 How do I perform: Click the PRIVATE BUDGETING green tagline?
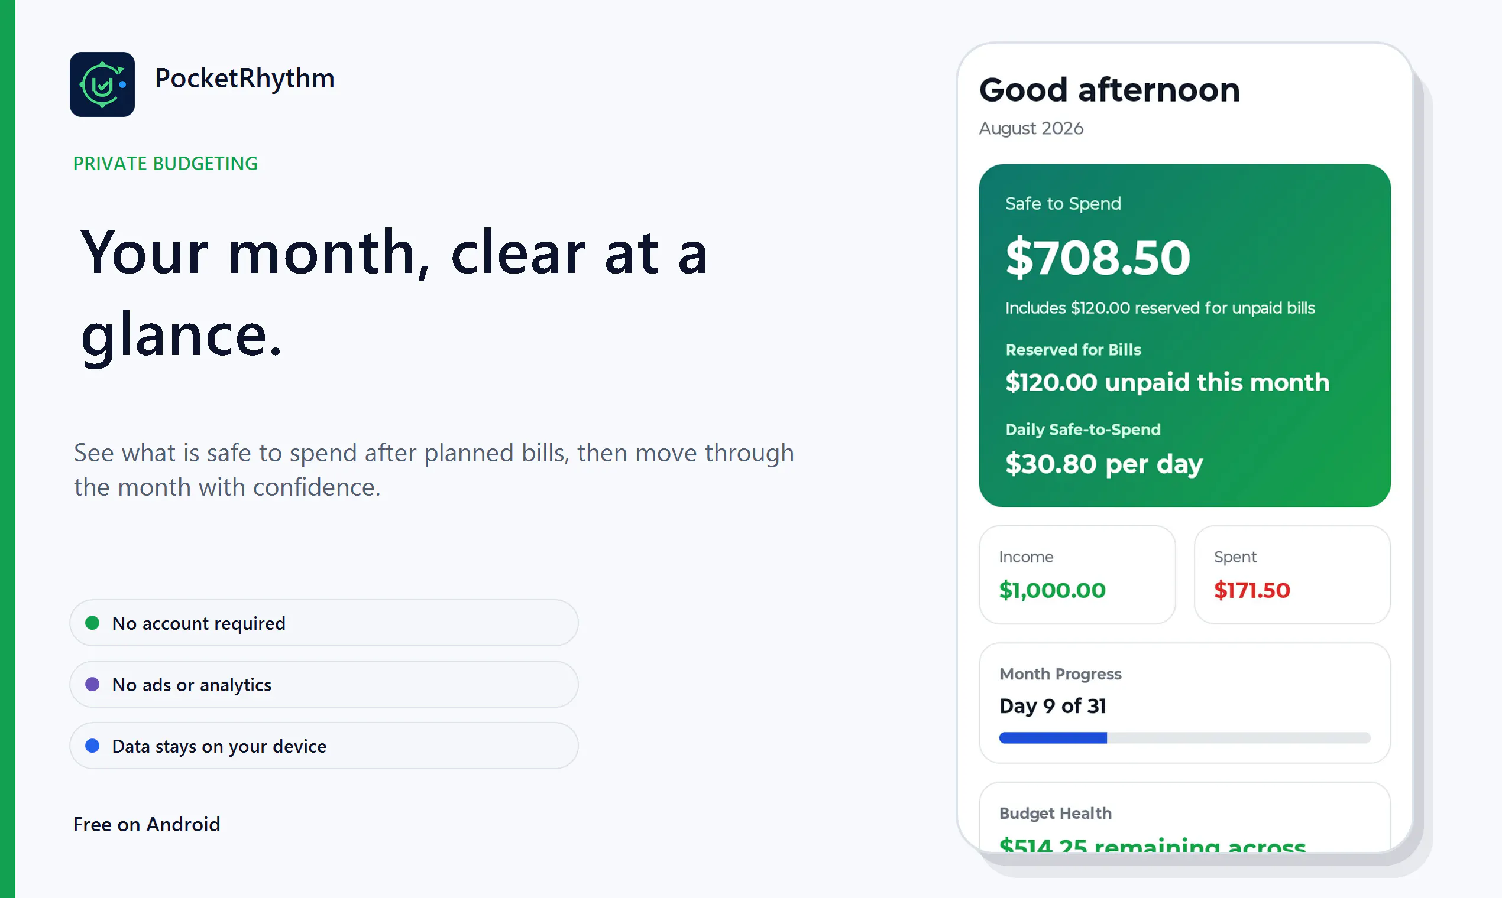tap(166, 164)
